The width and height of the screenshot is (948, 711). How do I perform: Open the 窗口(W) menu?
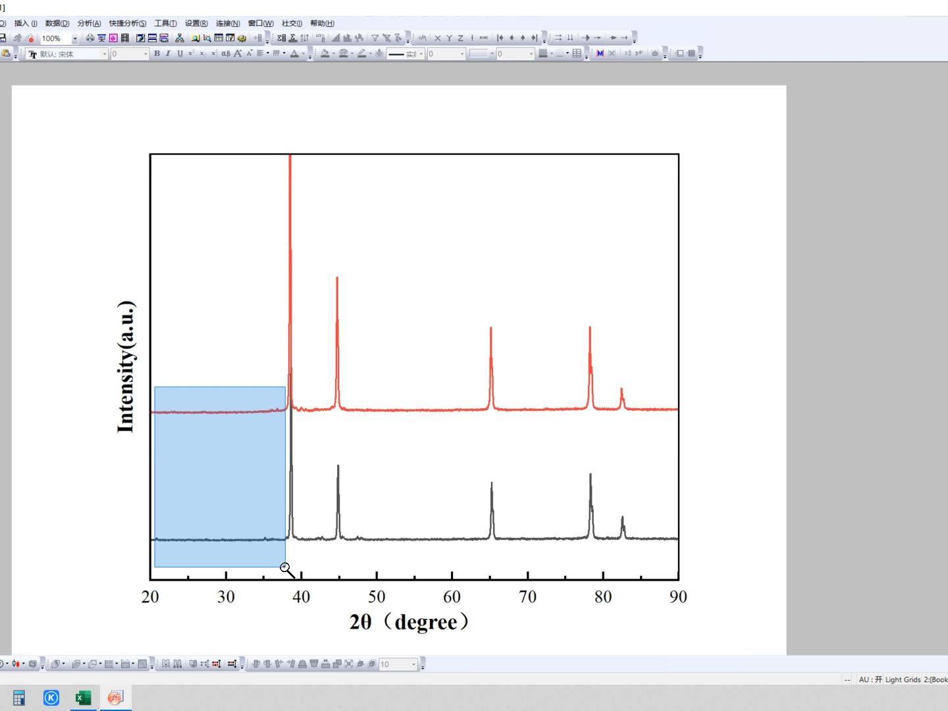[x=261, y=23]
